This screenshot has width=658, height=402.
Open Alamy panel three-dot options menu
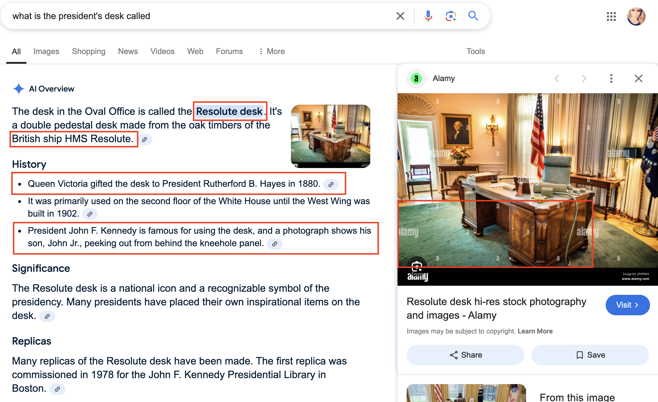click(611, 78)
